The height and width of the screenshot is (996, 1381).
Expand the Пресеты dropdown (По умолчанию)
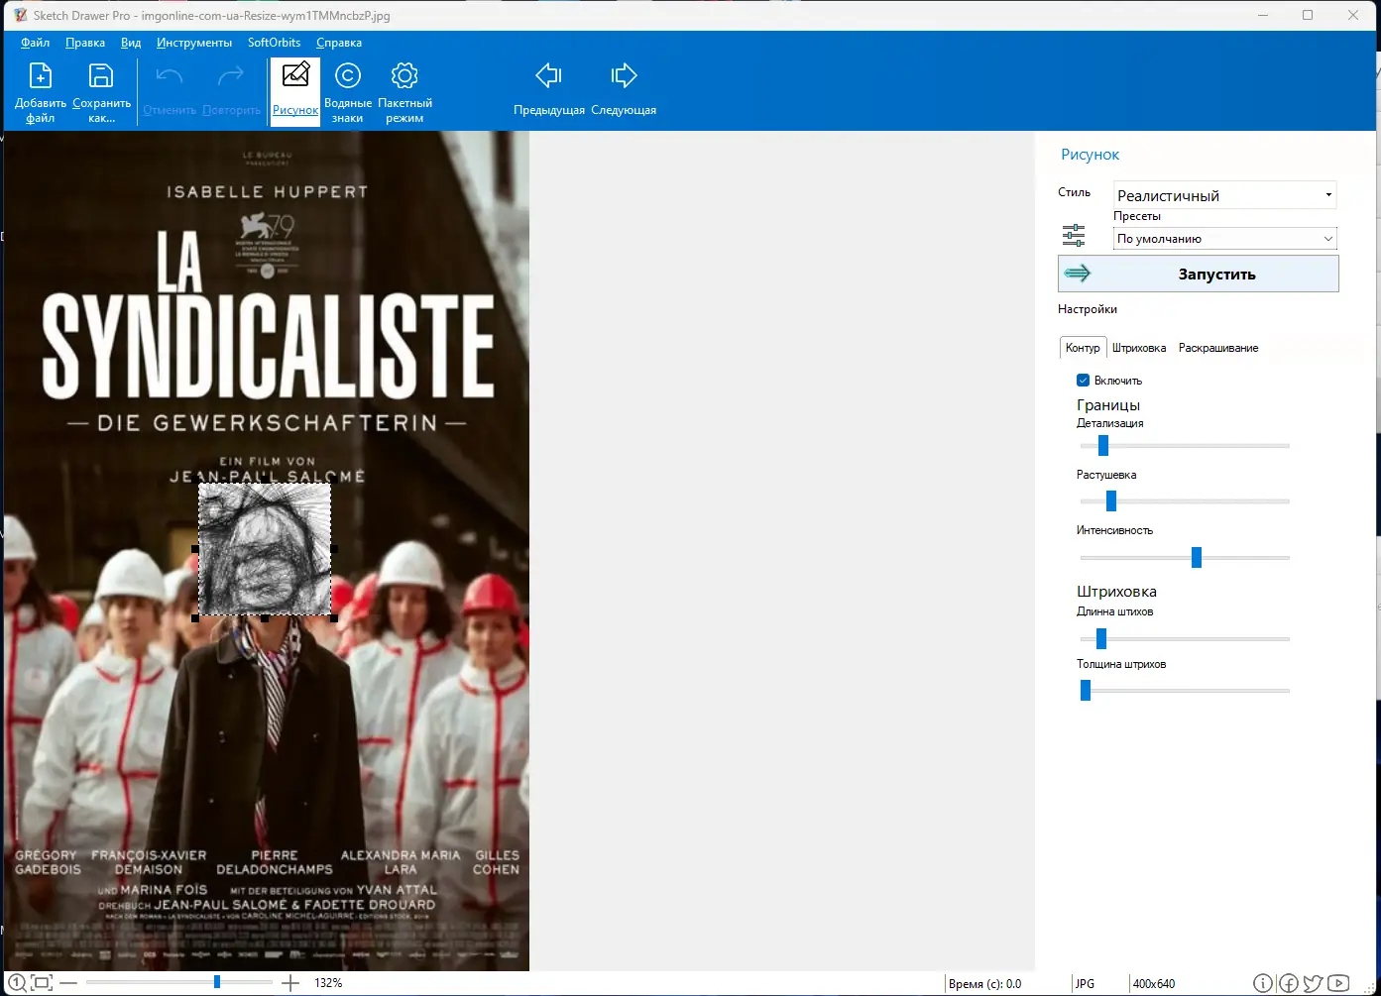(x=1224, y=239)
